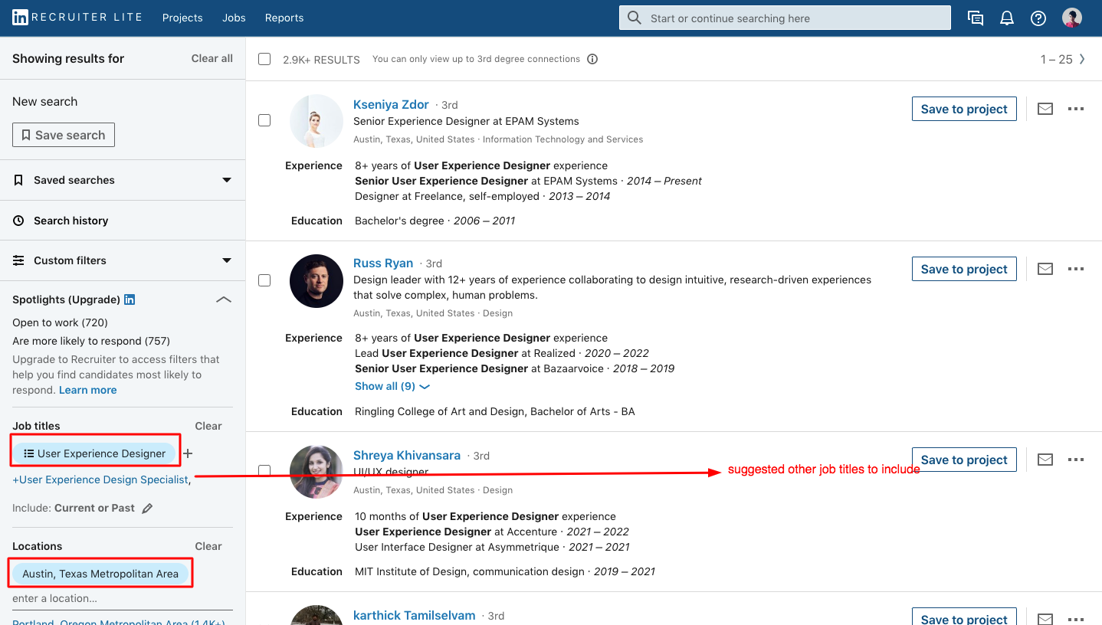Open the notifications bell icon
Viewport: 1102px width, 625px height.
tap(1007, 18)
